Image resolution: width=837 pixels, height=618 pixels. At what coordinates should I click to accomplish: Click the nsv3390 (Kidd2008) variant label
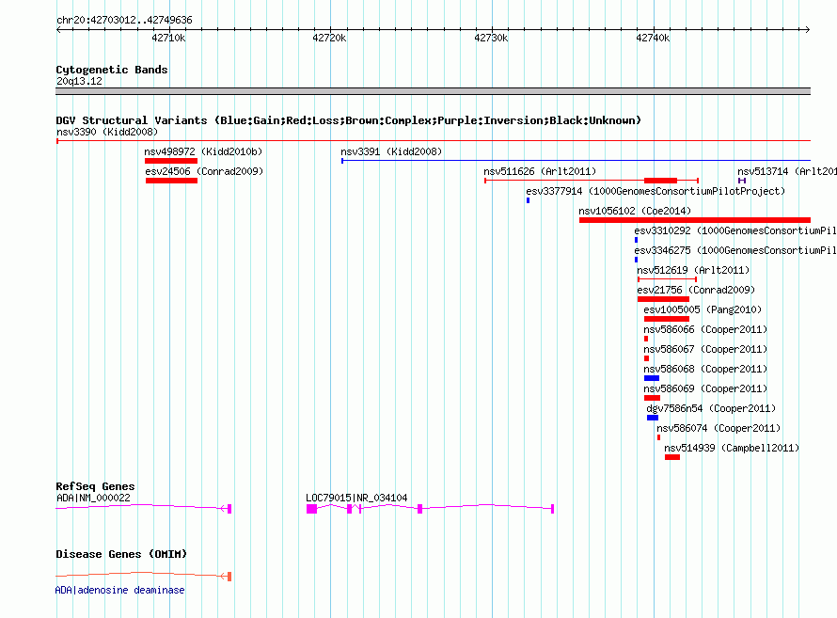[x=107, y=132]
